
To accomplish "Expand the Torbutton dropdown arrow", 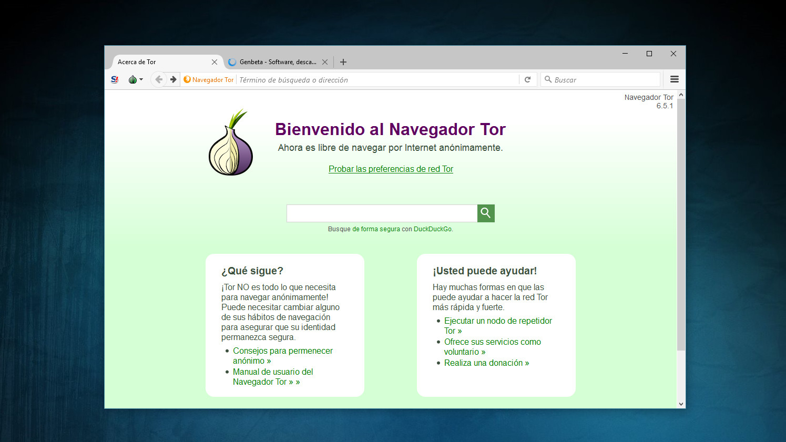I will coord(140,79).
